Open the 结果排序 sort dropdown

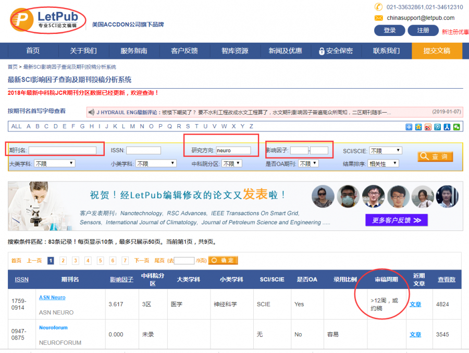tap(384, 164)
